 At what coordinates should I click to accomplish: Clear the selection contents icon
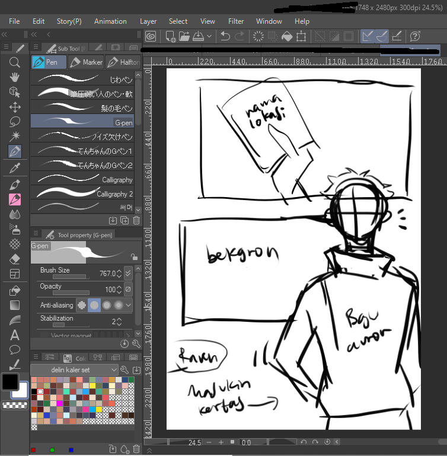point(258,36)
